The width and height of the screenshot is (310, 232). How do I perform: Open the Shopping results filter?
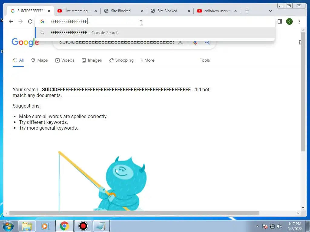[121, 60]
